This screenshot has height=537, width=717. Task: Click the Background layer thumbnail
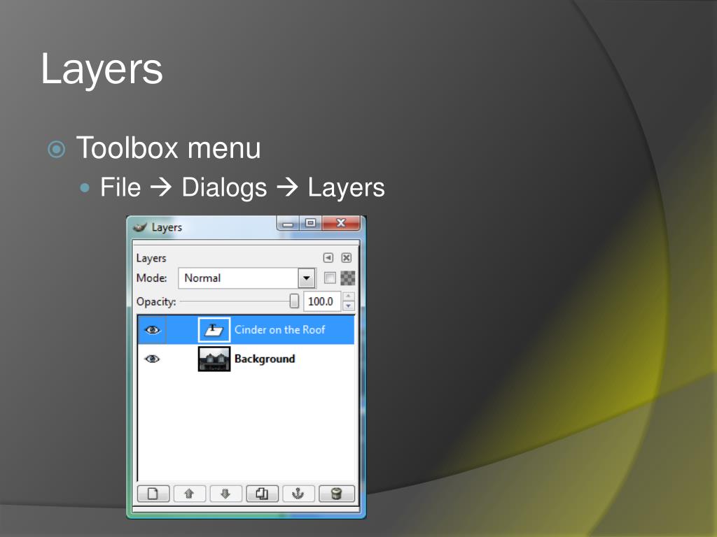click(214, 359)
